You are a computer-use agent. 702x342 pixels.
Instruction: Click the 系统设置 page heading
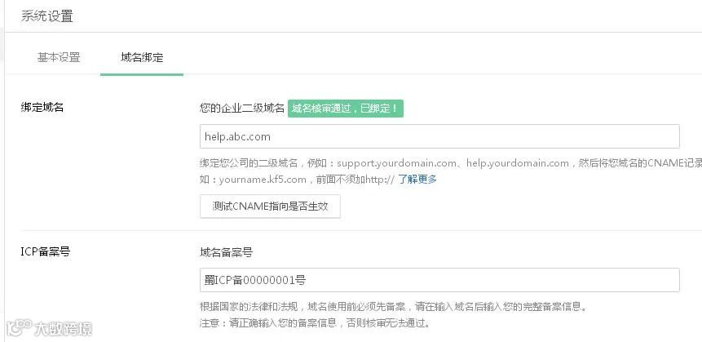click(47, 16)
